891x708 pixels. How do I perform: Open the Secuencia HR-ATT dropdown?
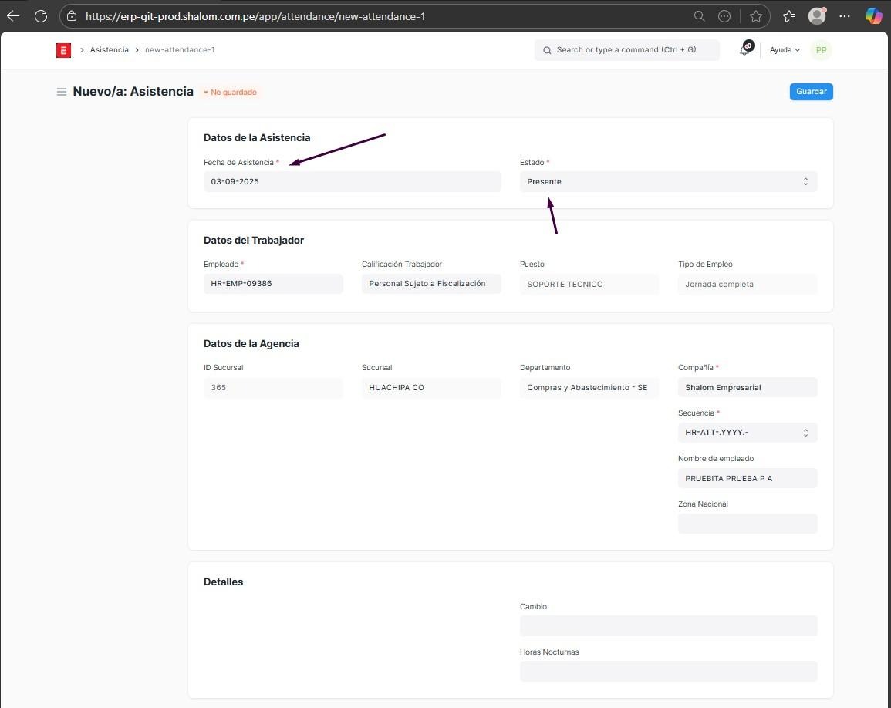coord(747,433)
